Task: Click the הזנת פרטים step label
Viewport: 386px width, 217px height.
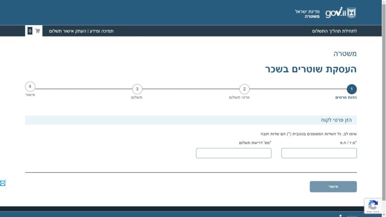Action: click(x=346, y=98)
